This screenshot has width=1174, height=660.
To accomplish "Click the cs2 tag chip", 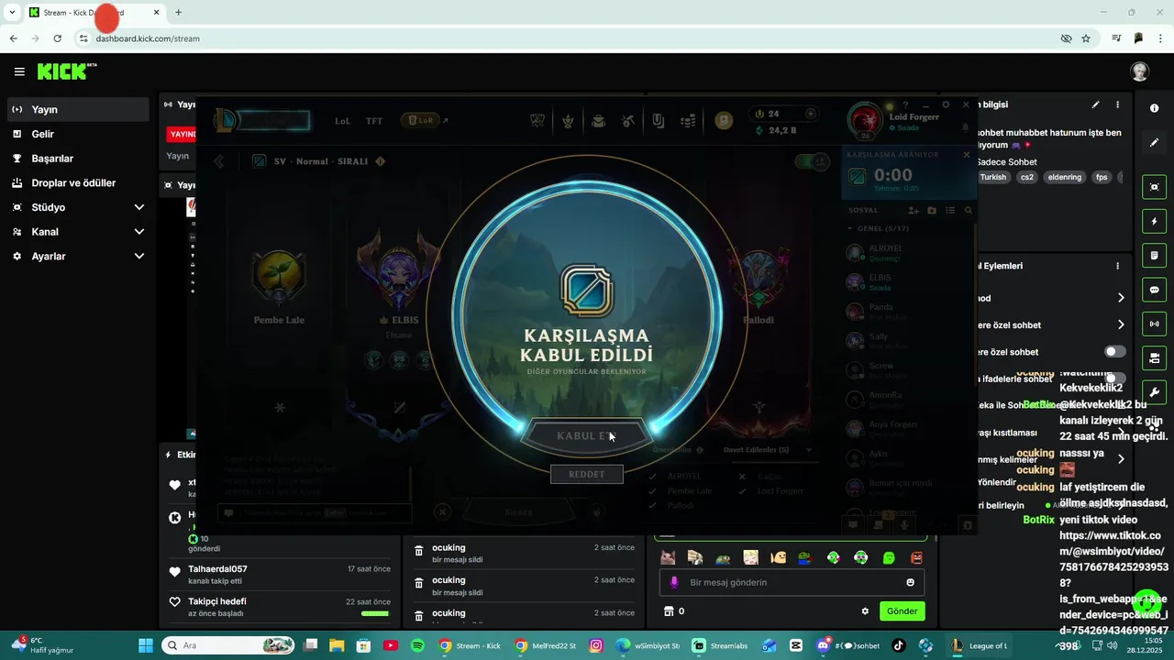I will coord(1027,177).
